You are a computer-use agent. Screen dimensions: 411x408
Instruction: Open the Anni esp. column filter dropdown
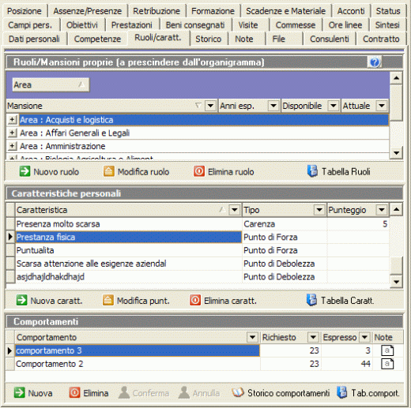click(273, 106)
